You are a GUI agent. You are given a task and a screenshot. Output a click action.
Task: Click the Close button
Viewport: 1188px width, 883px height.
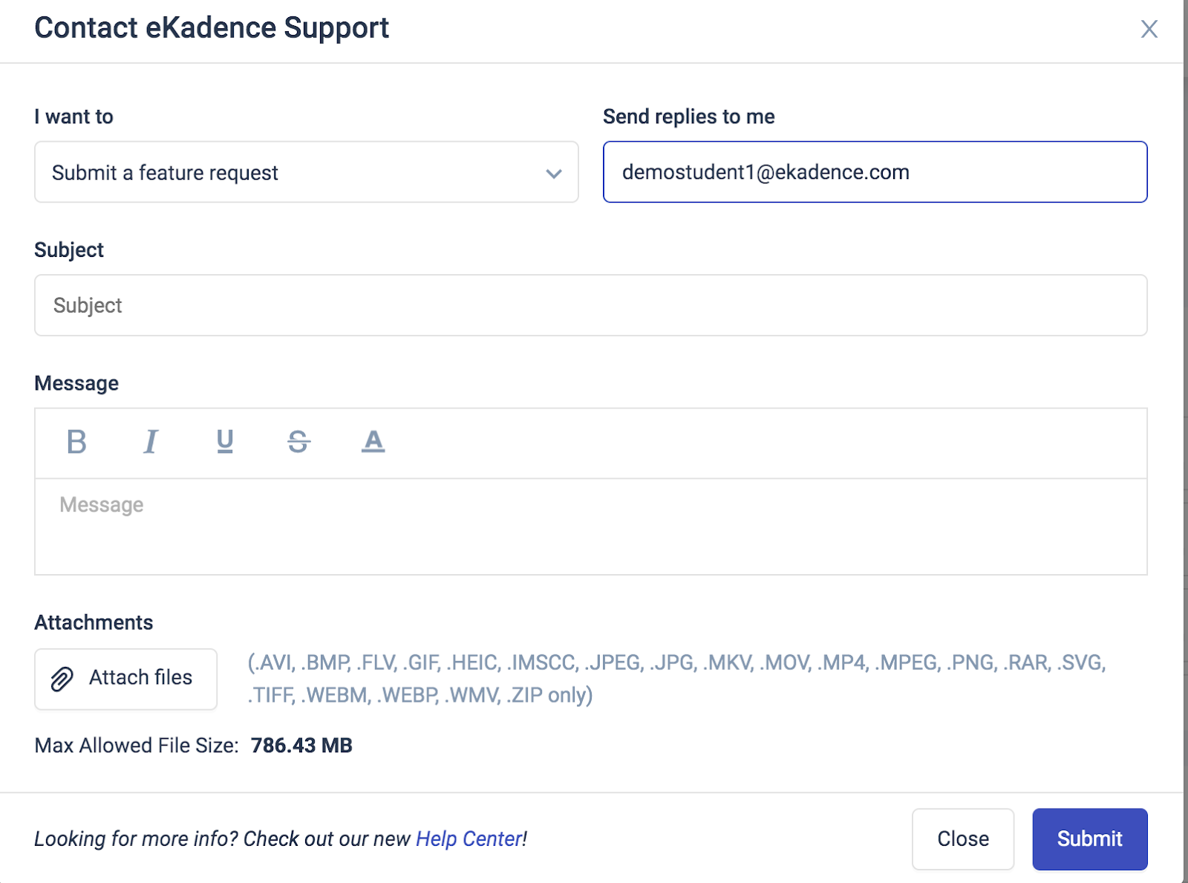click(x=963, y=839)
